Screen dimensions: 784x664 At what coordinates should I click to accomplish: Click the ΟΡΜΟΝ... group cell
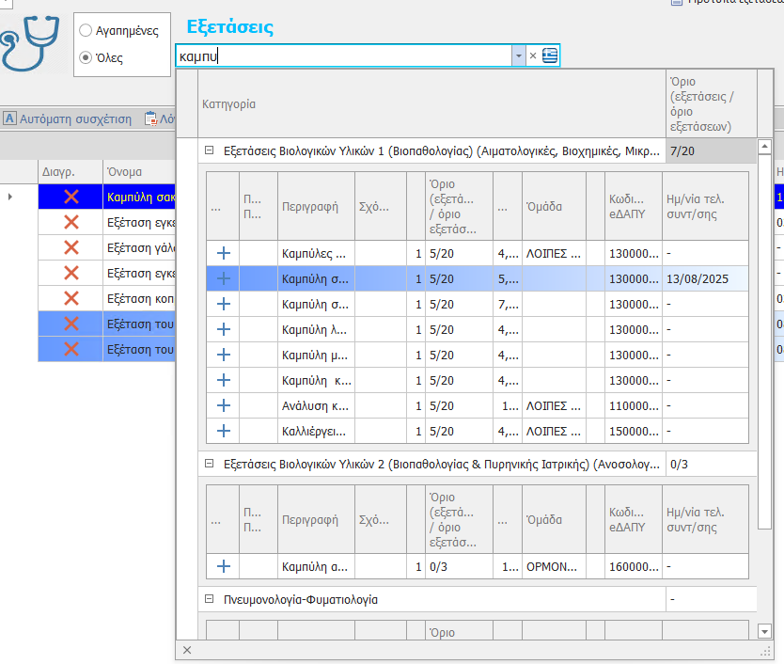click(x=554, y=566)
